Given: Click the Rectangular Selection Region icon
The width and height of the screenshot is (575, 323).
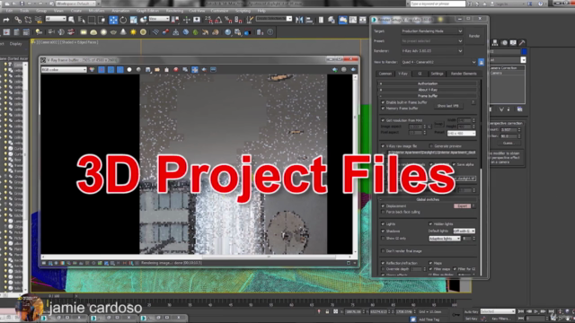Looking at the screenshot, I should [92, 20].
